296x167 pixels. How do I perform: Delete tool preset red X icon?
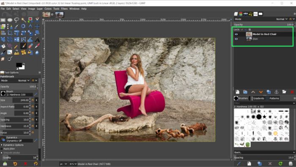tap(25, 164)
